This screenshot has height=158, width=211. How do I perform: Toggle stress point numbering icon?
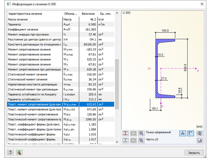click(x=133, y=133)
